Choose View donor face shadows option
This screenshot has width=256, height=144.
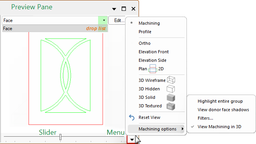coord(223,110)
